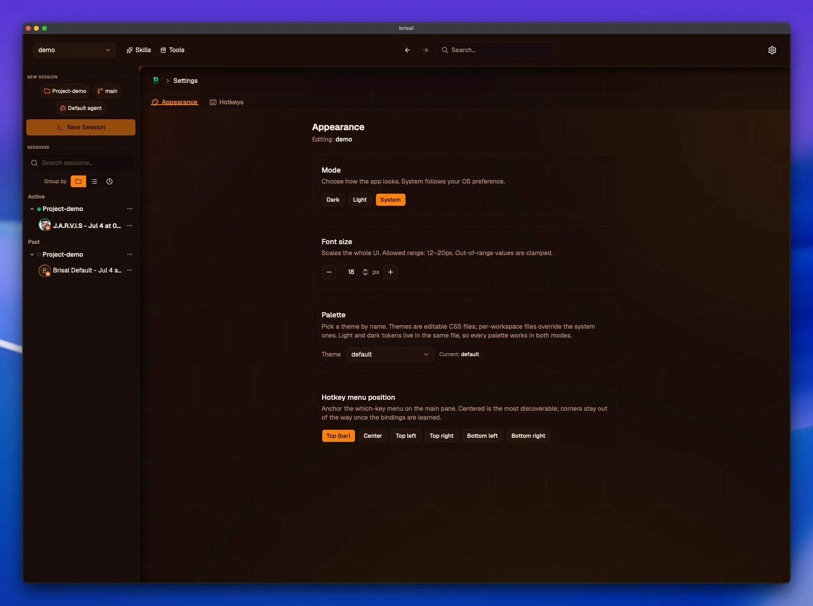The height and width of the screenshot is (606, 813).
Task: Set hotkey menu position to Top left
Action: (406, 436)
